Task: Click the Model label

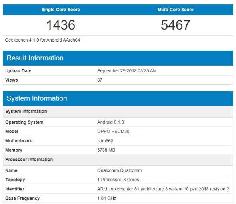Action: pos(12,132)
